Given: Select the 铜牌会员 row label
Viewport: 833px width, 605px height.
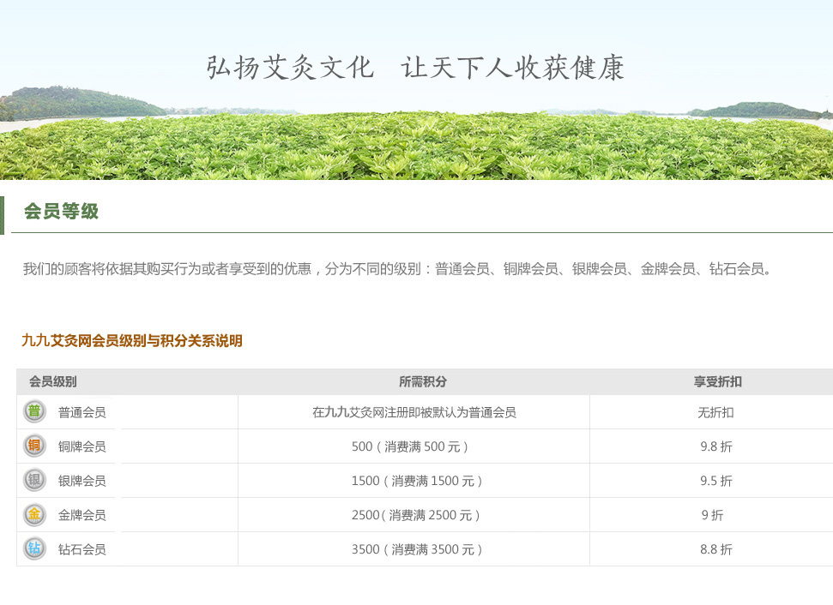Looking at the screenshot, I should (x=81, y=446).
